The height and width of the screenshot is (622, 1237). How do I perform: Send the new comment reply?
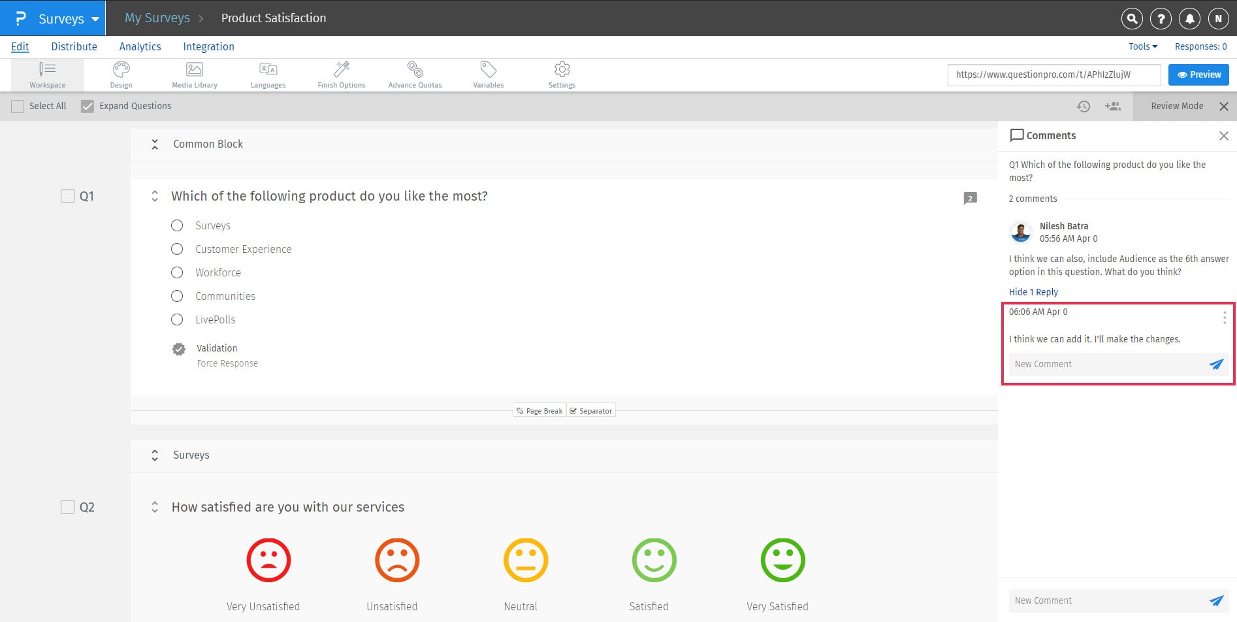point(1215,365)
